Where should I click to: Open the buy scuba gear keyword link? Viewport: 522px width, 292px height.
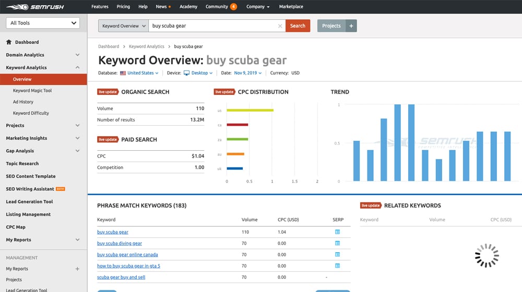pyautogui.click(x=113, y=232)
